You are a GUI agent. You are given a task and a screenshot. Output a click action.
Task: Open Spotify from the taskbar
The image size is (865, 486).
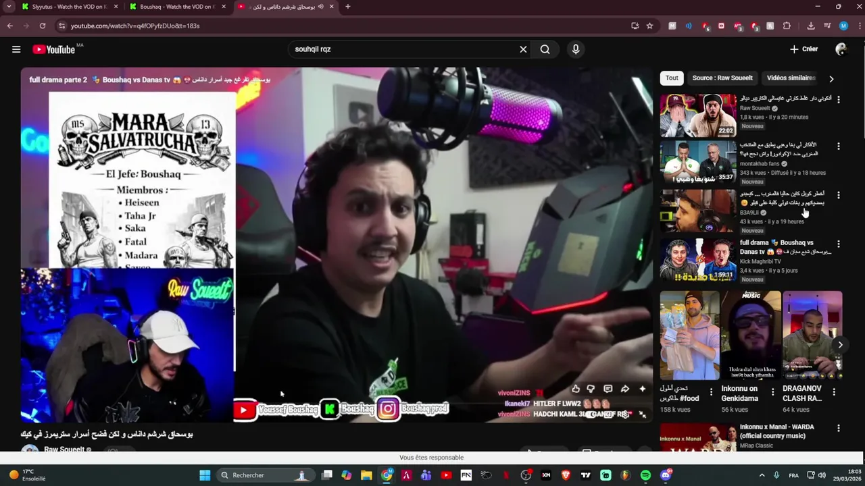[645, 475]
